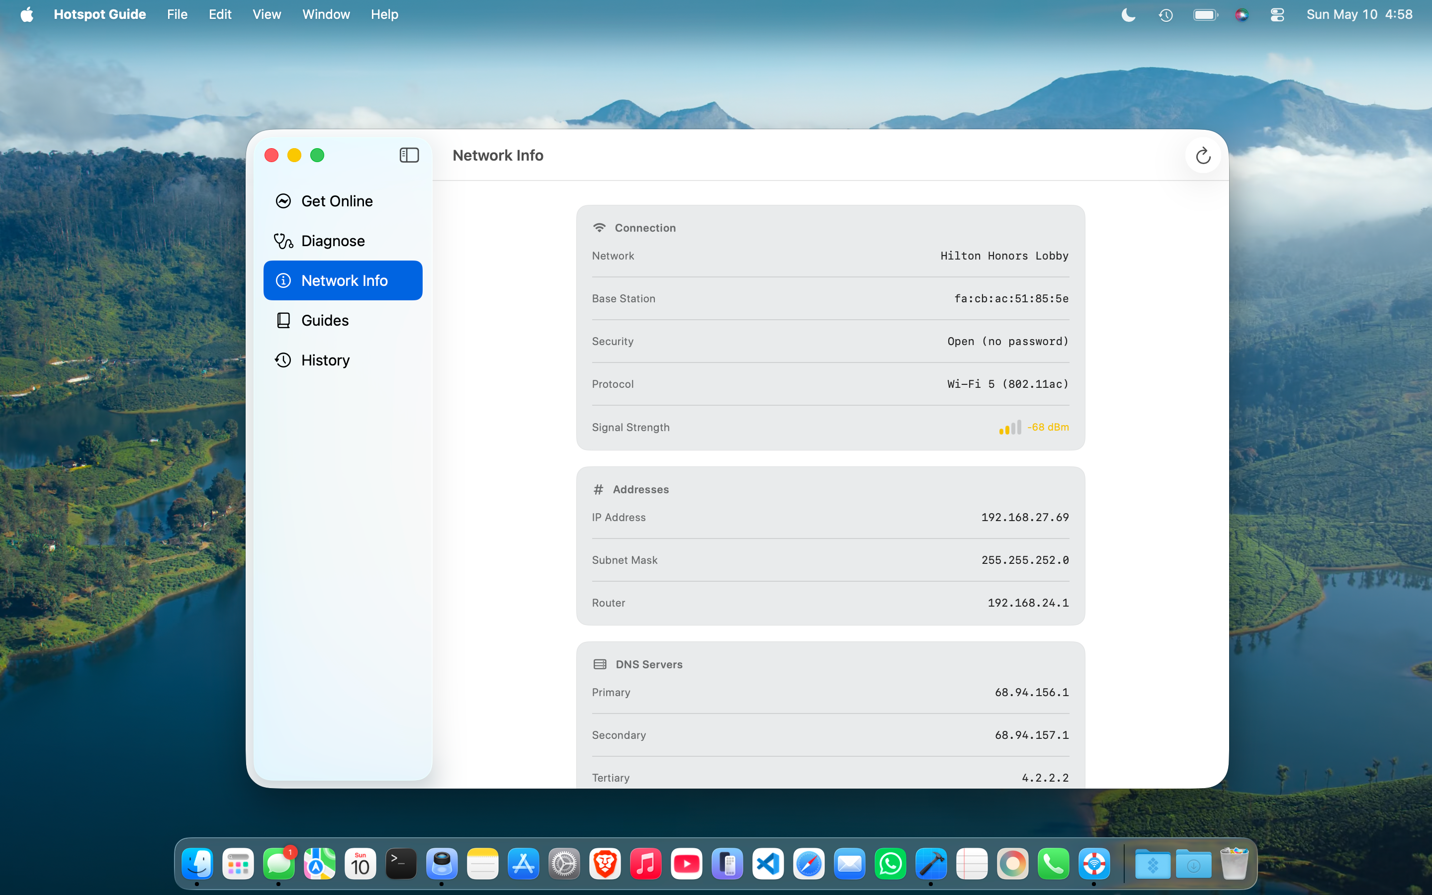
Task: Activate Siri from the menu bar
Action: coord(1242,15)
